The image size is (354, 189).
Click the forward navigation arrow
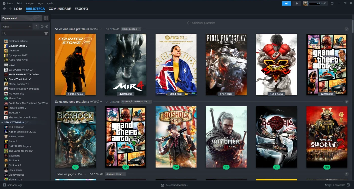point(10,9)
